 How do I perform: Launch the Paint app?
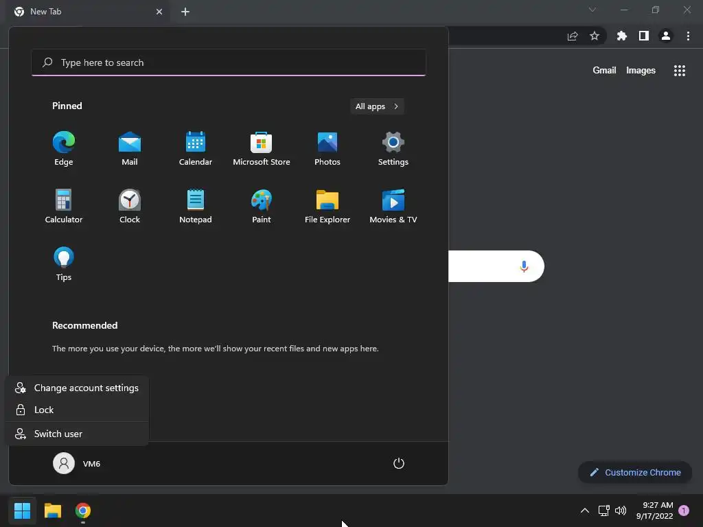point(262,206)
